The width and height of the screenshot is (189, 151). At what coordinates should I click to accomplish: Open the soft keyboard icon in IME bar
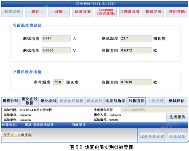tap(23, 134)
